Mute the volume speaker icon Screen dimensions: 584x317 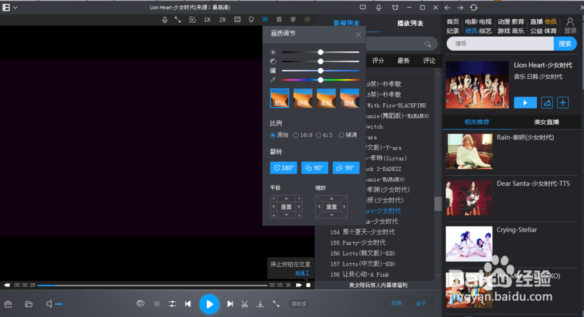(x=49, y=304)
